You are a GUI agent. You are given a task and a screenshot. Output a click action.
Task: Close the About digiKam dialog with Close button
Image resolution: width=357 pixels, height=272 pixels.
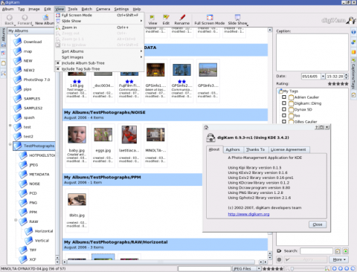[318, 224]
